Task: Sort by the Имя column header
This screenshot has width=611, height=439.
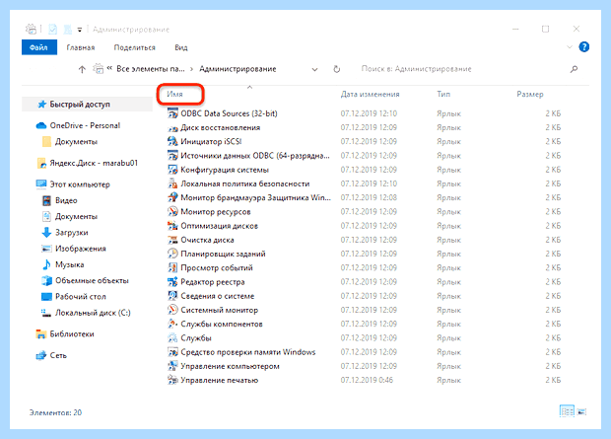Action: click(174, 94)
